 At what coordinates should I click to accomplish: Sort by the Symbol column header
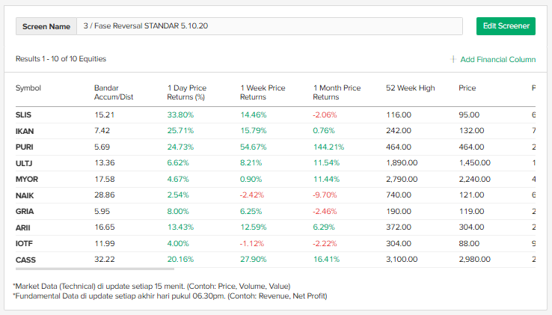[28, 88]
